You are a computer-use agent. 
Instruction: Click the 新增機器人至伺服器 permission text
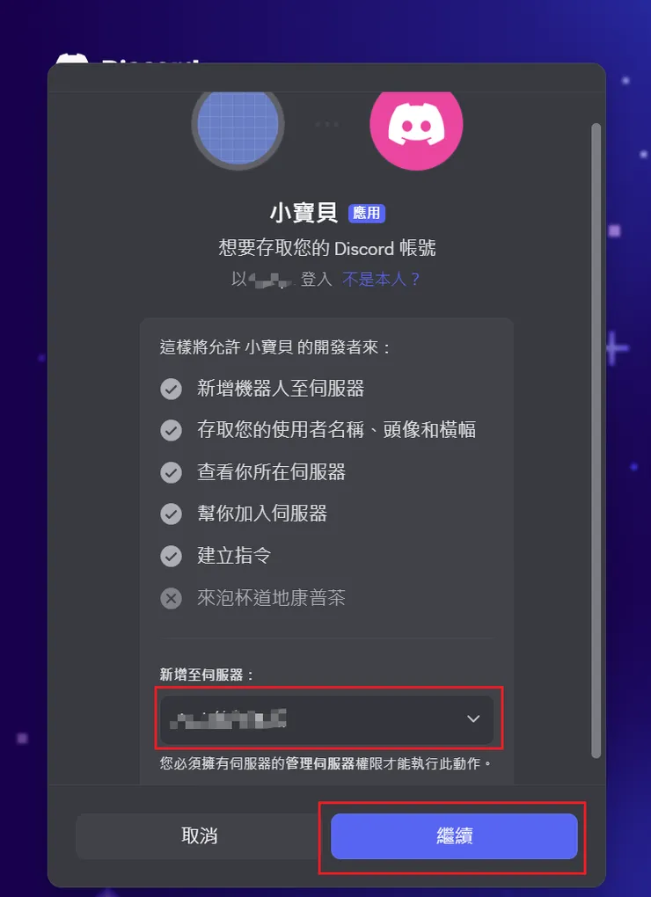click(281, 389)
